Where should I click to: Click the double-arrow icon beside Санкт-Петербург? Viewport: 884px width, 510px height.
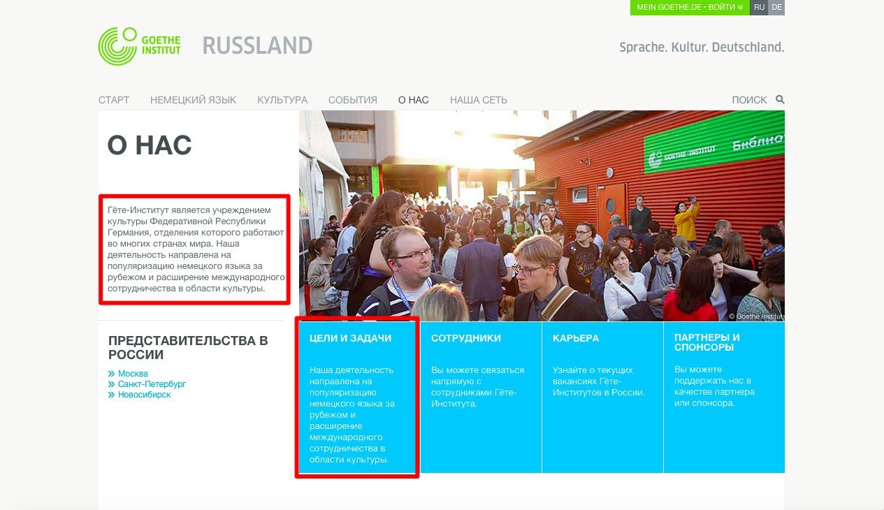pyautogui.click(x=112, y=384)
